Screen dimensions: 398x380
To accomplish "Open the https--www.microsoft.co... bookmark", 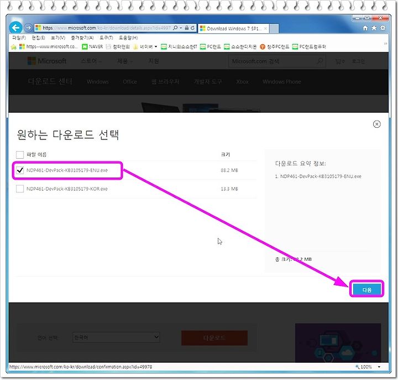I will click(49, 46).
